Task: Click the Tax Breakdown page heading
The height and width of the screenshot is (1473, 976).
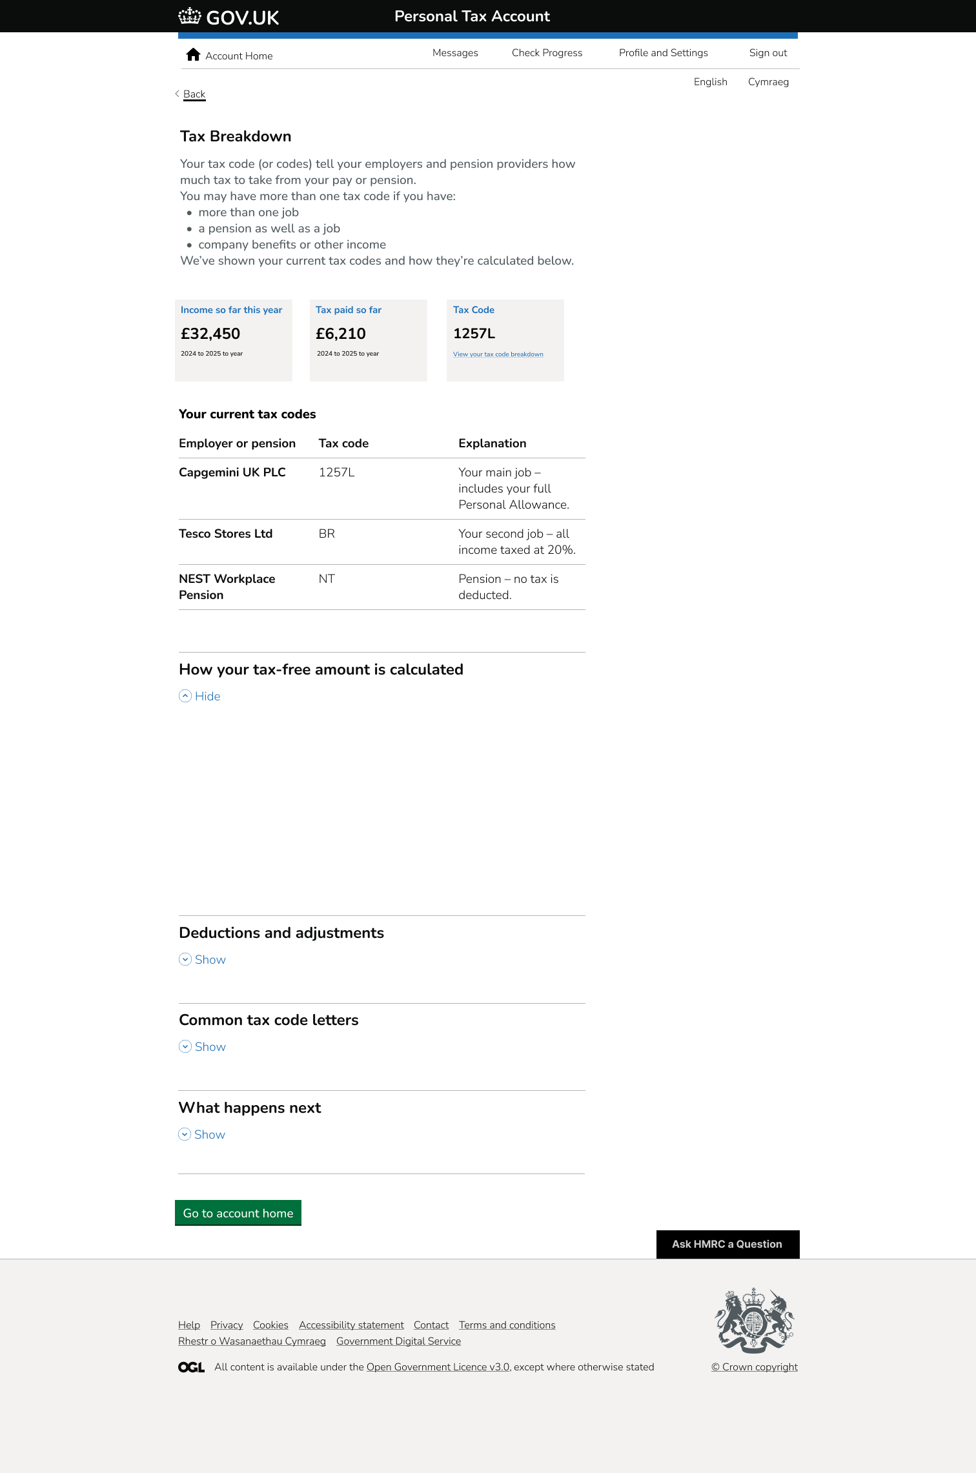Action: (236, 136)
